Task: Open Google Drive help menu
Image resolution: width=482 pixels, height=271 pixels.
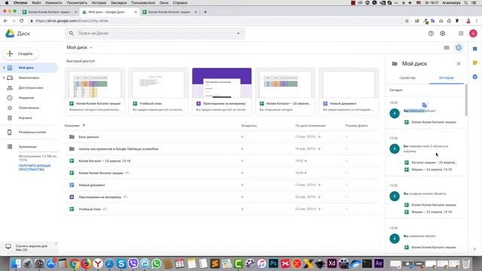Action: pyautogui.click(x=431, y=33)
